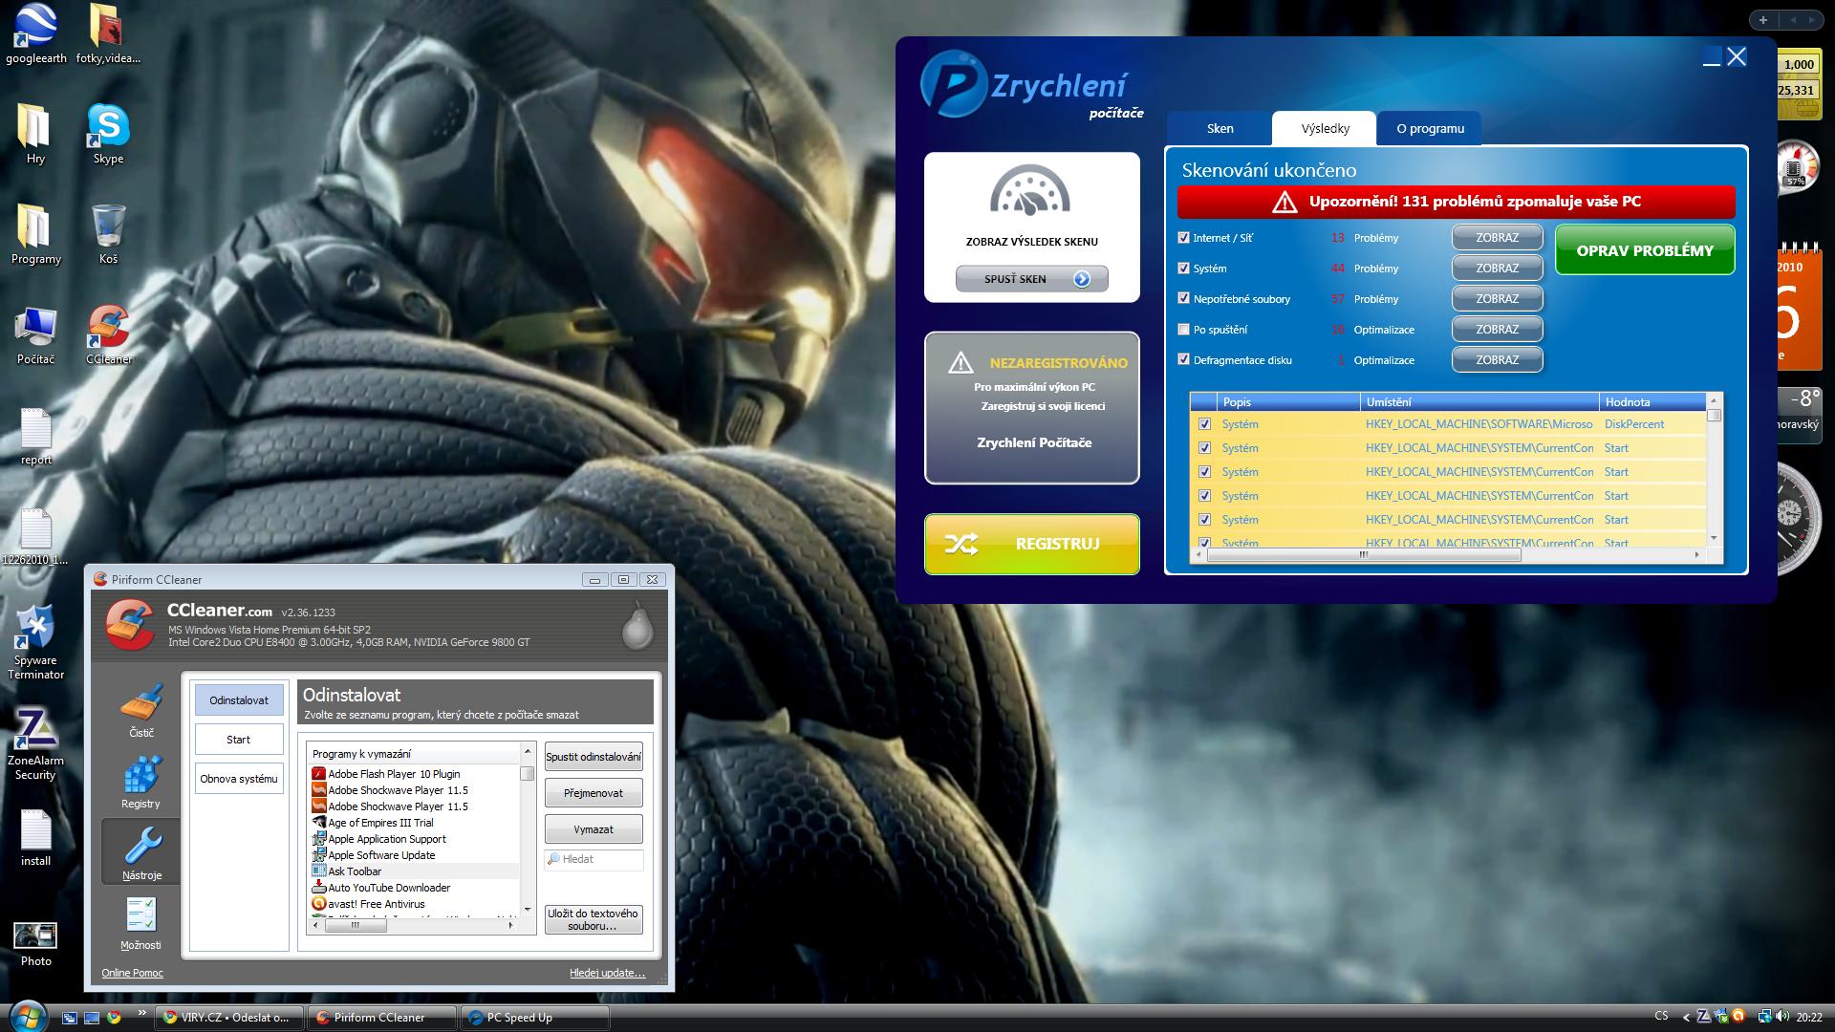Switch to the Sken tab
Screen dimensions: 1835x1032
point(1220,129)
